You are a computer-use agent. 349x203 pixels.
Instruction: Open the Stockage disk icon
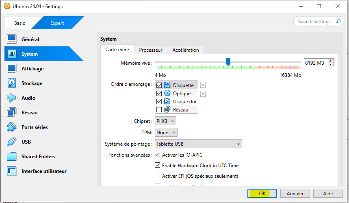click(x=12, y=83)
